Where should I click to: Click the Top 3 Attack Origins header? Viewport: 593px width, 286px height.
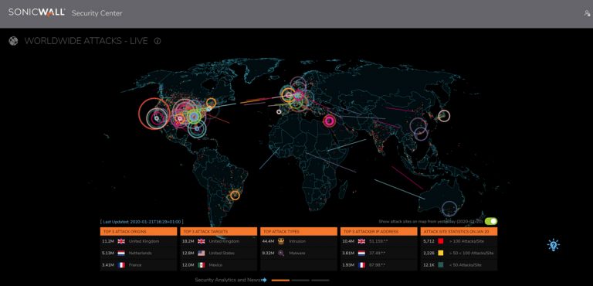[x=138, y=231]
